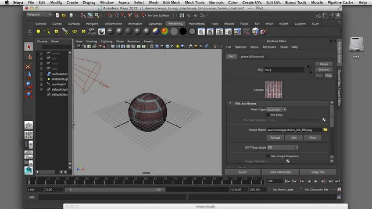Open the Pipeline Cache menu

340,3
